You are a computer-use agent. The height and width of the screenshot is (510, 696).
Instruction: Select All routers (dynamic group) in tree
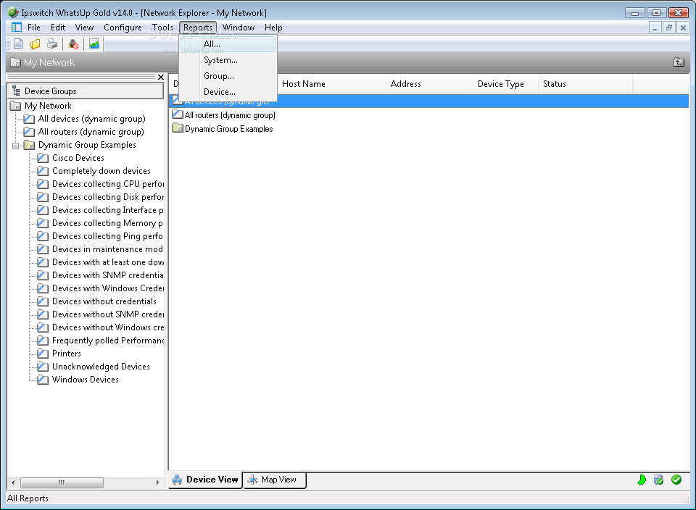pos(91,132)
